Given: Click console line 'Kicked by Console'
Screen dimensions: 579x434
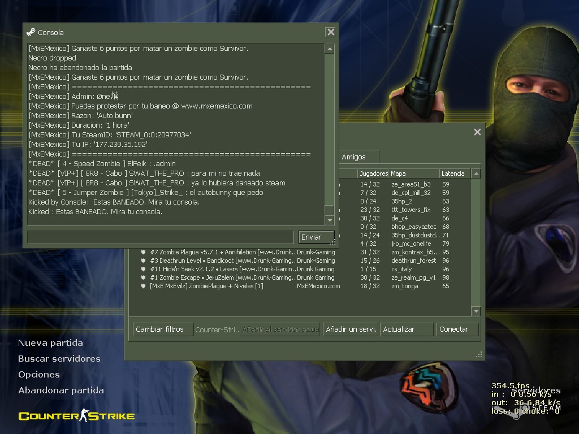Looking at the screenshot, I should tap(114, 202).
